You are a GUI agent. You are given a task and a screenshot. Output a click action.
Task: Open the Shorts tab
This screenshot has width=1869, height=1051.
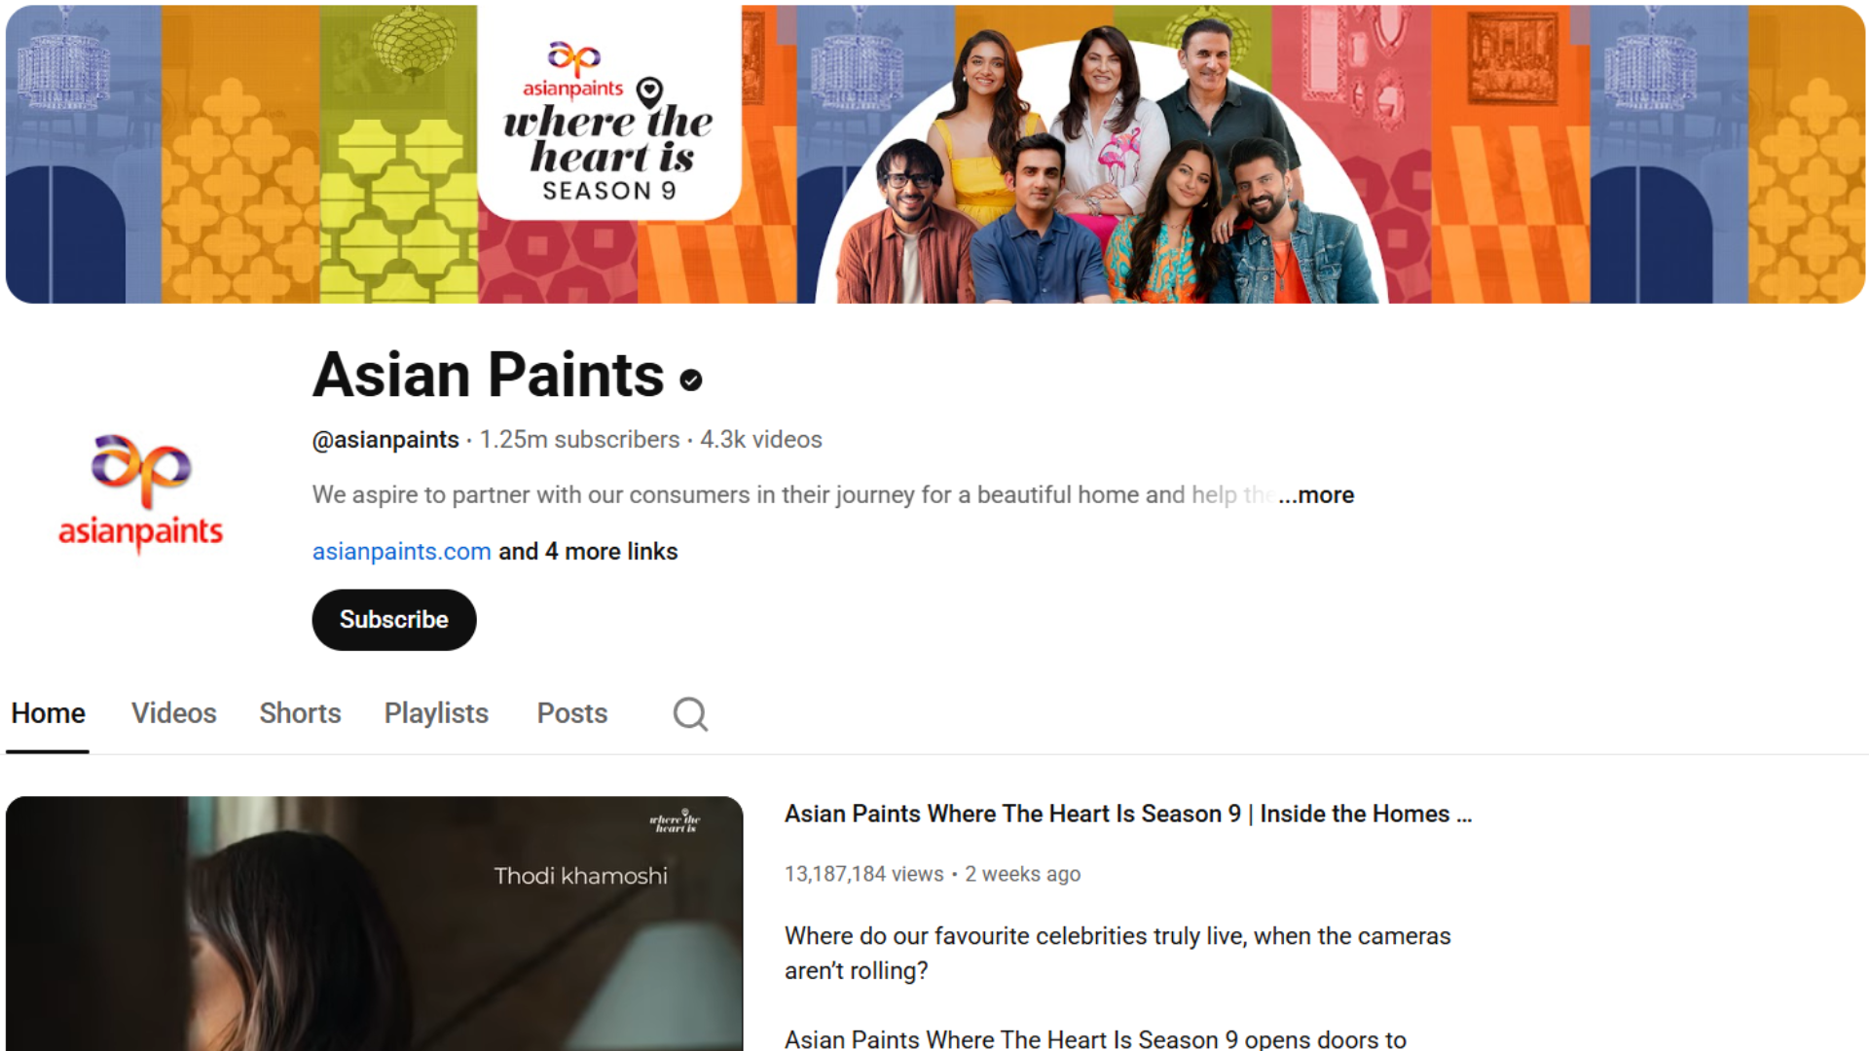tap(300, 713)
